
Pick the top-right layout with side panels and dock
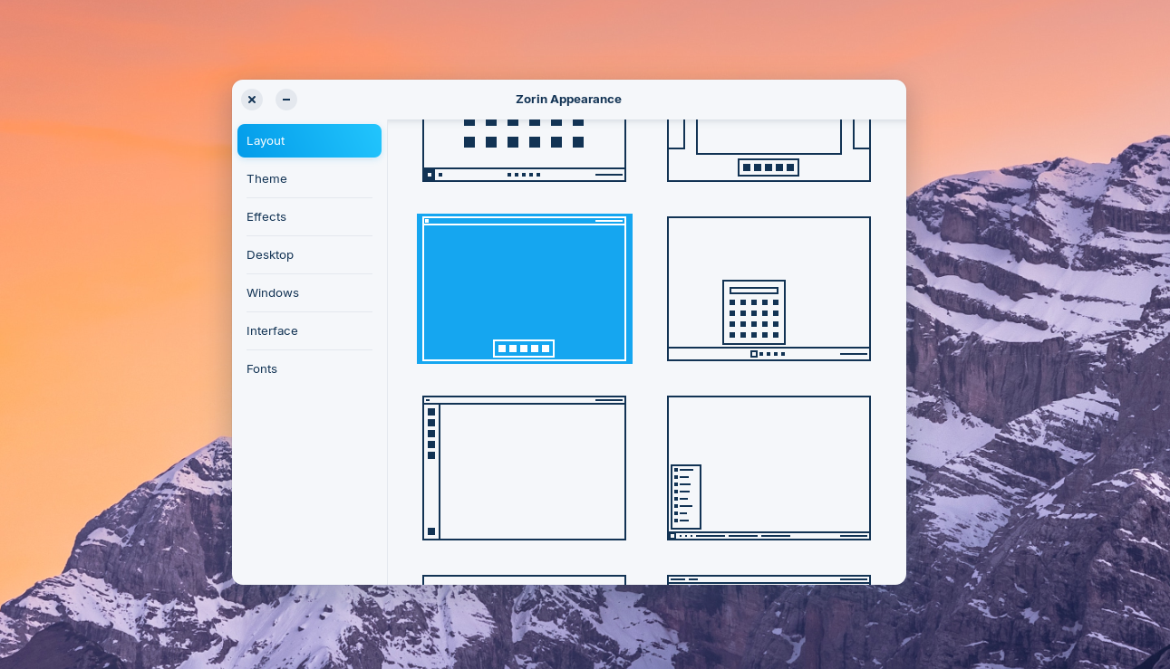(x=769, y=150)
